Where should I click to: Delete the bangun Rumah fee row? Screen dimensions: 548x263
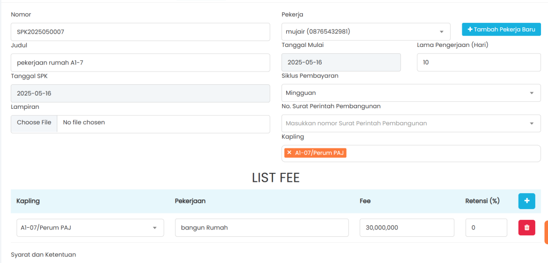point(527,228)
